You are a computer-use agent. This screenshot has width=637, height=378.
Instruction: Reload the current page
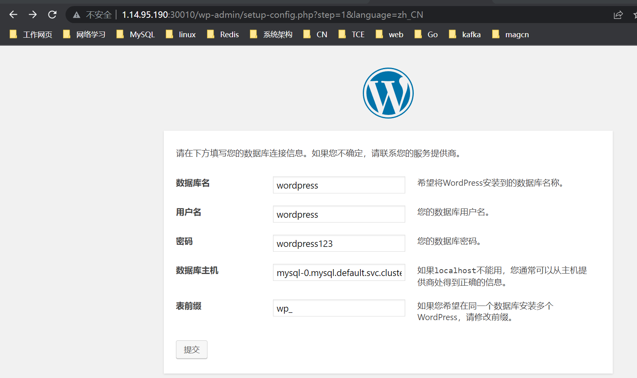[52, 15]
